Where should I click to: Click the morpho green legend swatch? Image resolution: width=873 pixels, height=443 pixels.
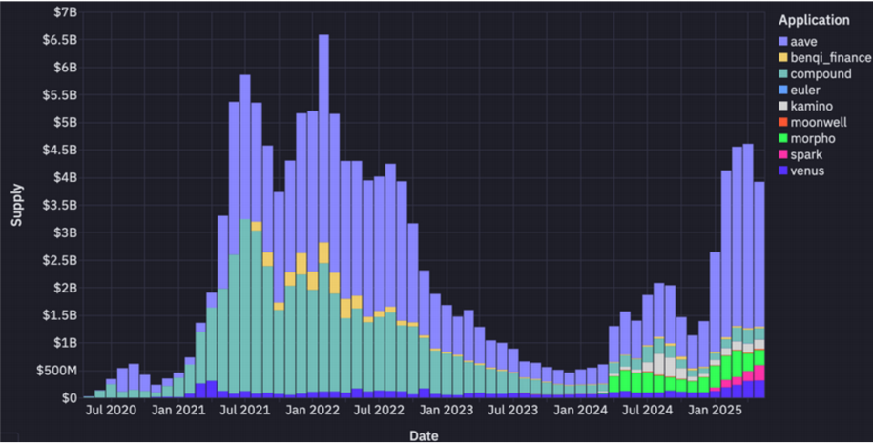(x=785, y=138)
